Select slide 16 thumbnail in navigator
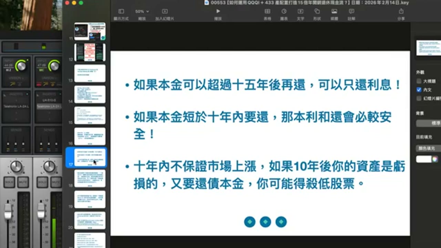Image resolution: width=441 pixels, height=248 pixels. pyautogui.click(x=90, y=136)
